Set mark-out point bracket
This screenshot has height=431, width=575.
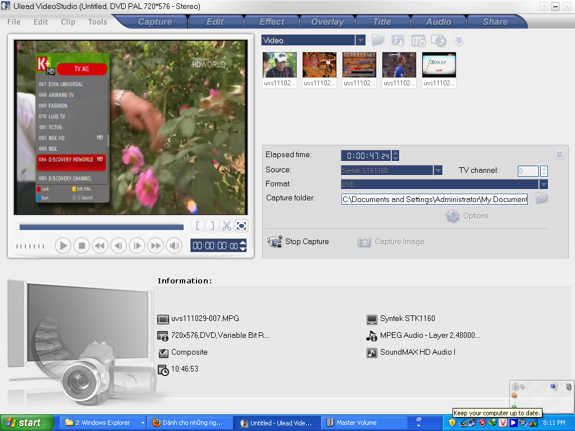[x=212, y=226]
